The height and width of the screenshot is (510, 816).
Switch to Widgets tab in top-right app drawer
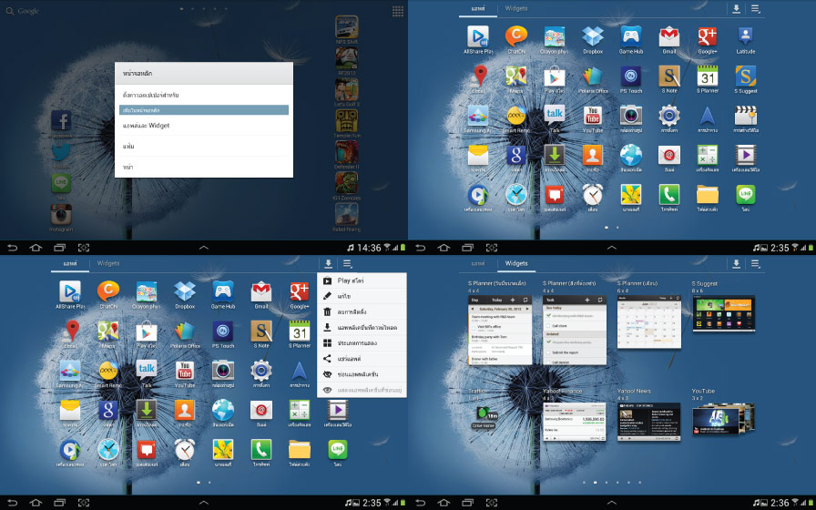point(516,8)
